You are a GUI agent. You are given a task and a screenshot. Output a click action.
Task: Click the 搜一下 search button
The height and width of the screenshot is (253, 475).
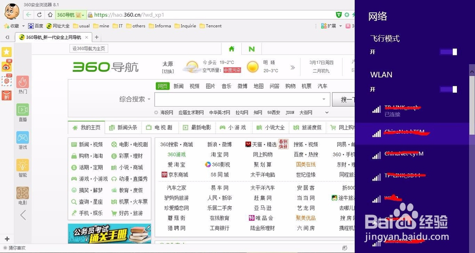tap(343, 99)
